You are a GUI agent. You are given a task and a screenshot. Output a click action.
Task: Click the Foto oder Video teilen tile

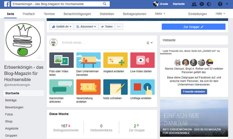tap(61, 64)
